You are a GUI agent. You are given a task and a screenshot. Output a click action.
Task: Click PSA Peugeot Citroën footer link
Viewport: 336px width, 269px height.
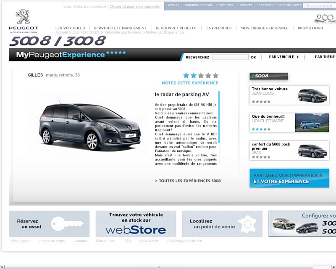pos(184,241)
